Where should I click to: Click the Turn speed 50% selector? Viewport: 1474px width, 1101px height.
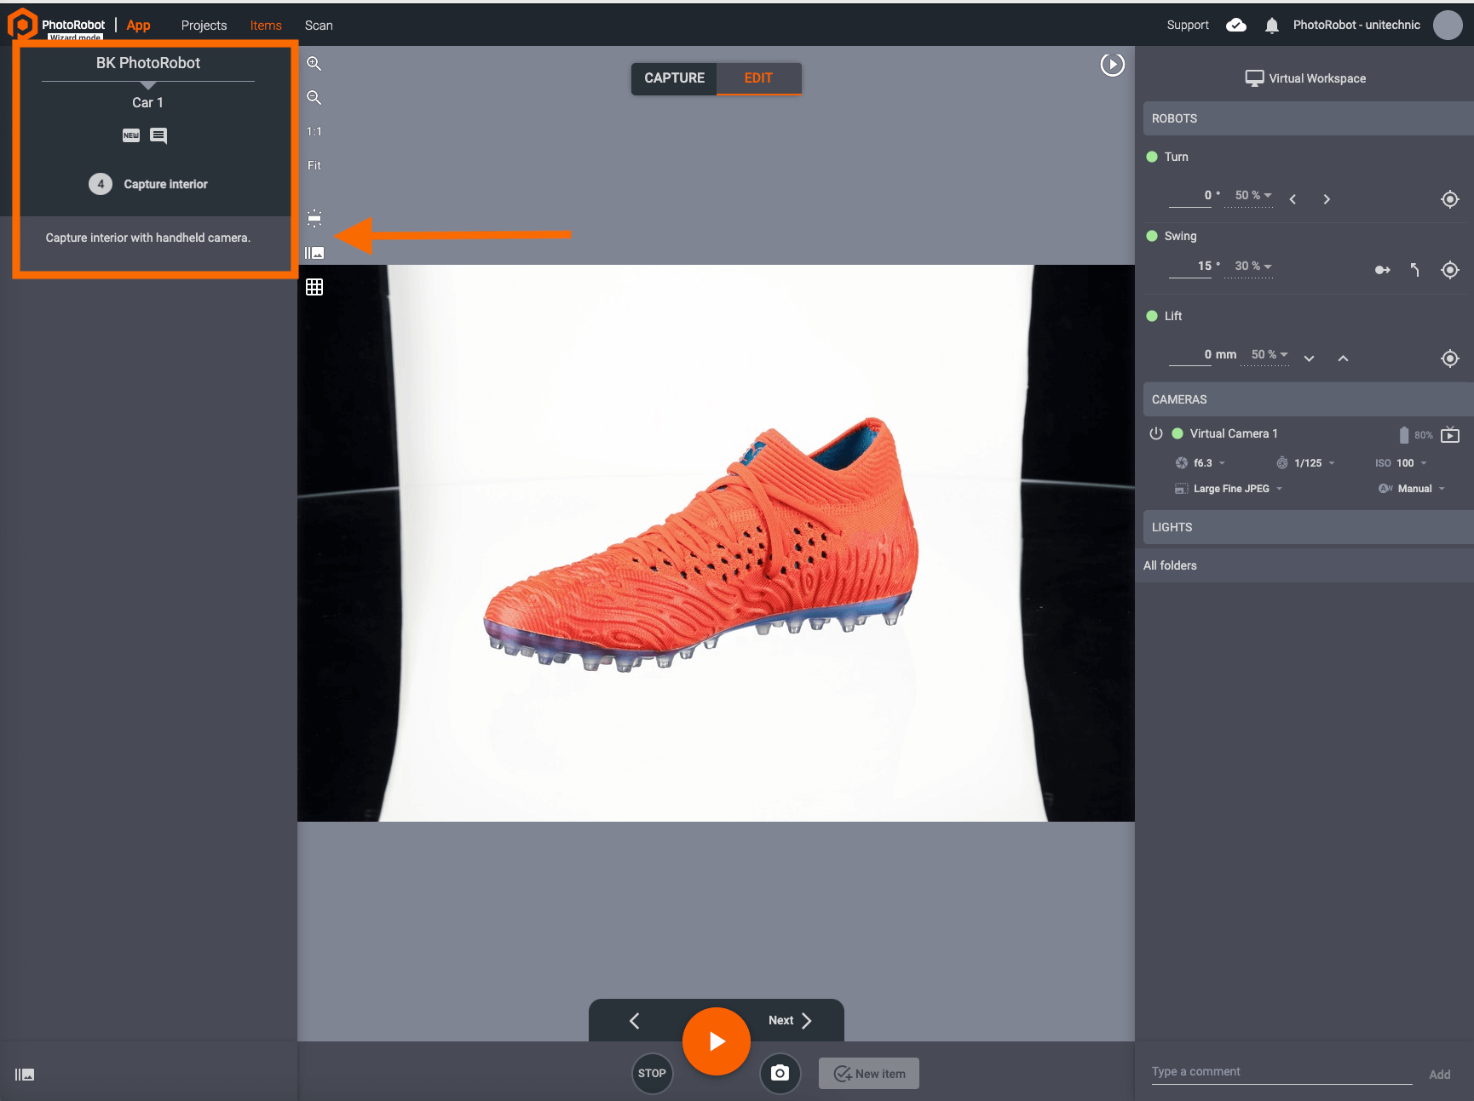pyautogui.click(x=1252, y=196)
